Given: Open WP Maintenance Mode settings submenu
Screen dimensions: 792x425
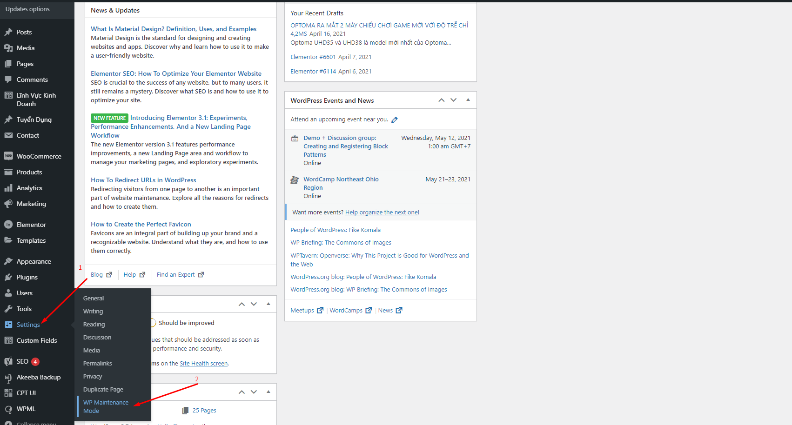Looking at the screenshot, I should pyautogui.click(x=106, y=406).
